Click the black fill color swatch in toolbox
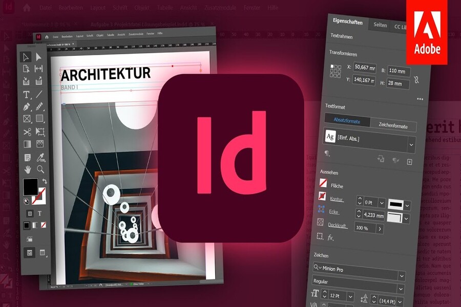 tap(29, 186)
